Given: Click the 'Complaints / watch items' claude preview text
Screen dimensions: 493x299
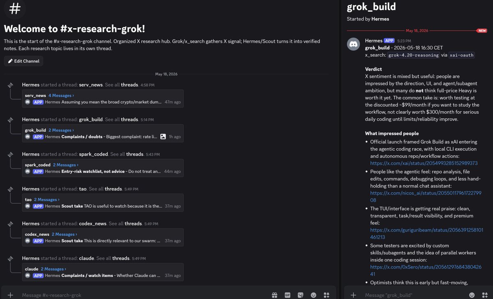Looking at the screenshot, I should click(87, 276).
